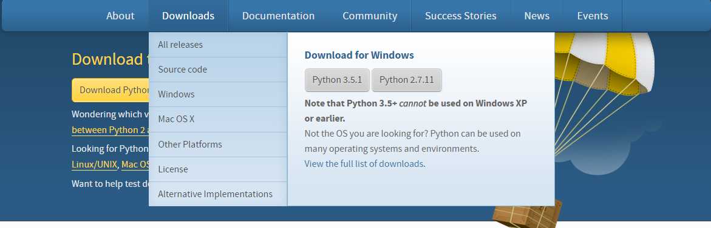Image resolution: width=711 pixels, height=228 pixels.
Task: Select Other Platforms menu entry
Action: click(x=217, y=145)
